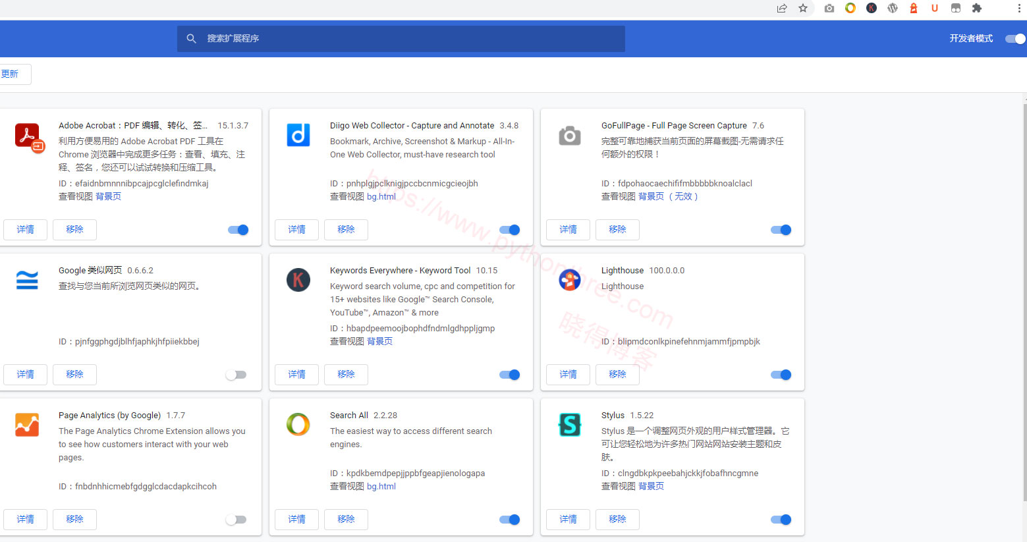This screenshot has height=542, width=1027.
Task: Disable the Adobe Acrobat extension
Action: click(x=238, y=230)
